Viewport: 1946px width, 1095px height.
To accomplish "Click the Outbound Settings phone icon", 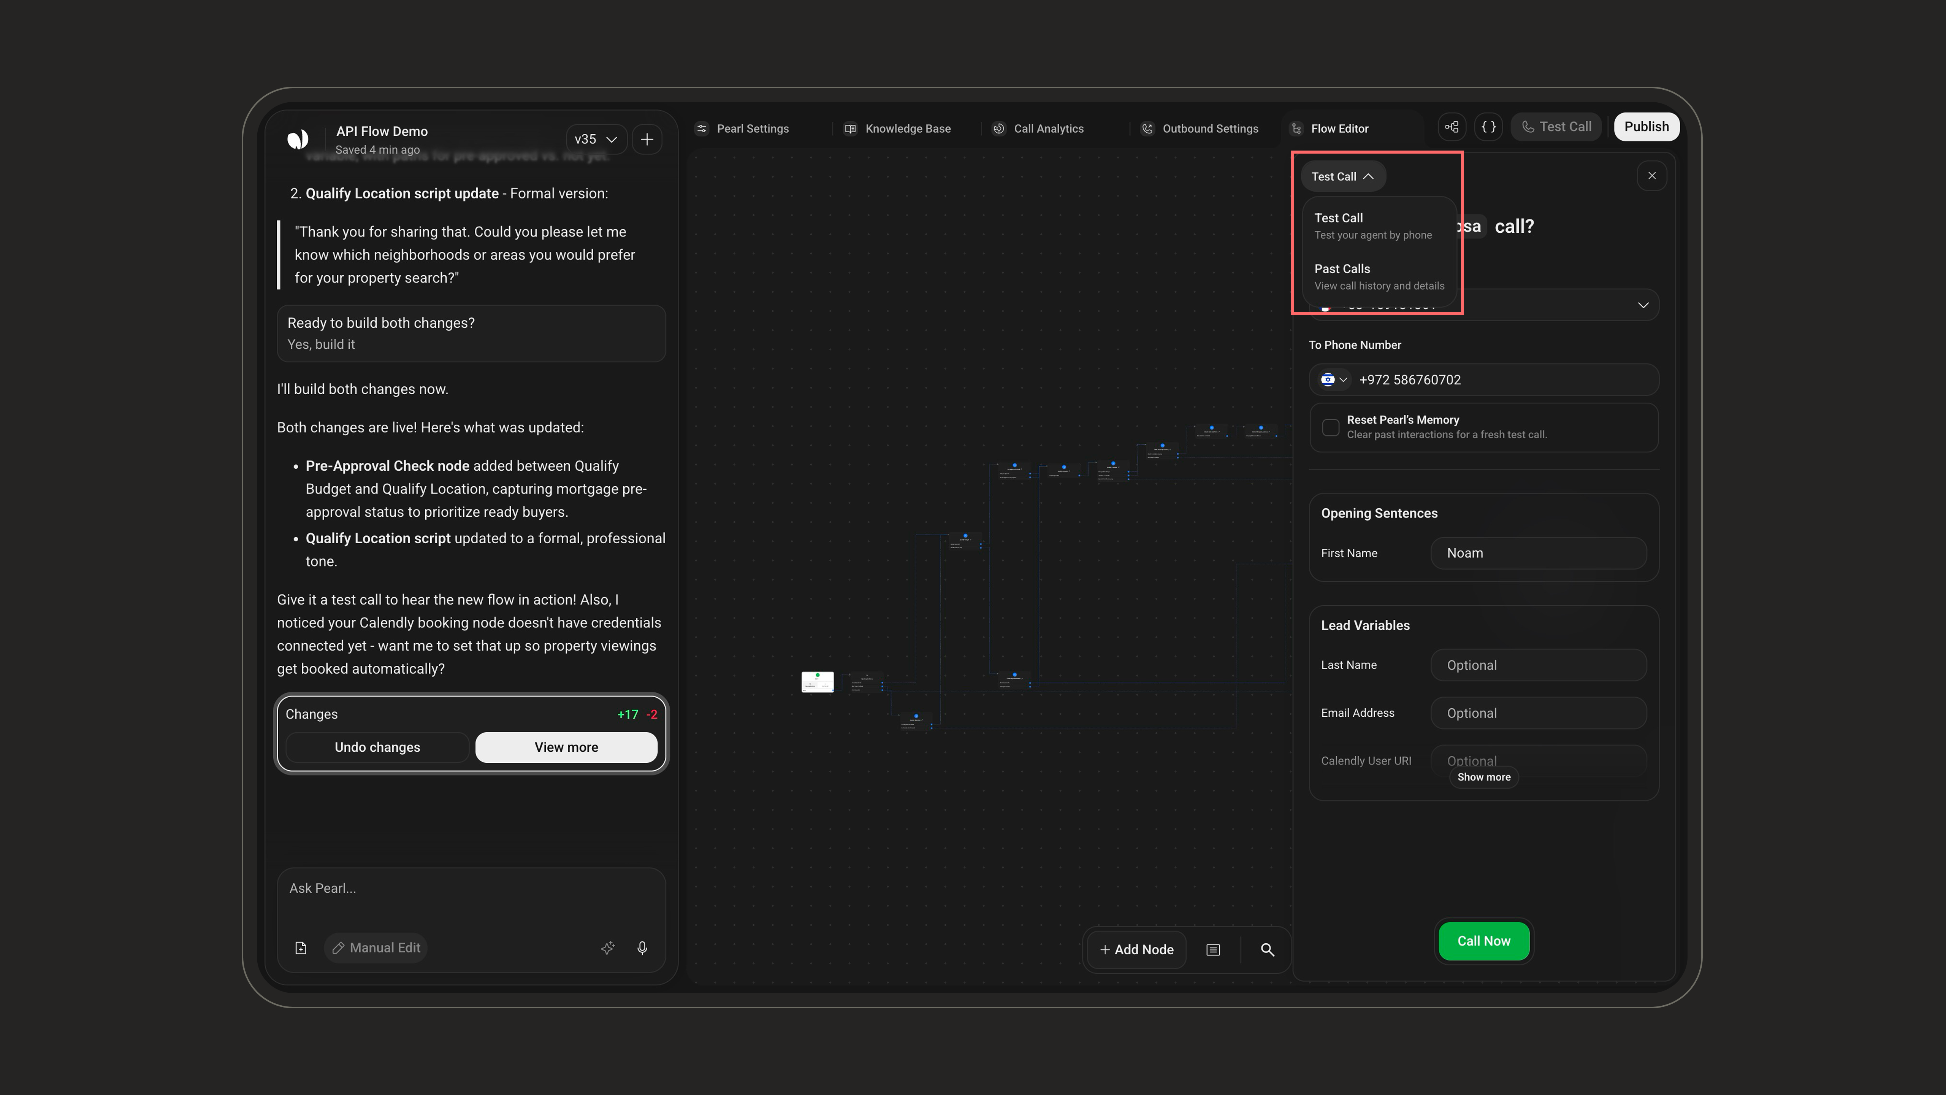I will coord(1147,129).
